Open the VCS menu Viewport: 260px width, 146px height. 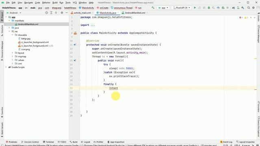pyautogui.click(x=75, y=3)
